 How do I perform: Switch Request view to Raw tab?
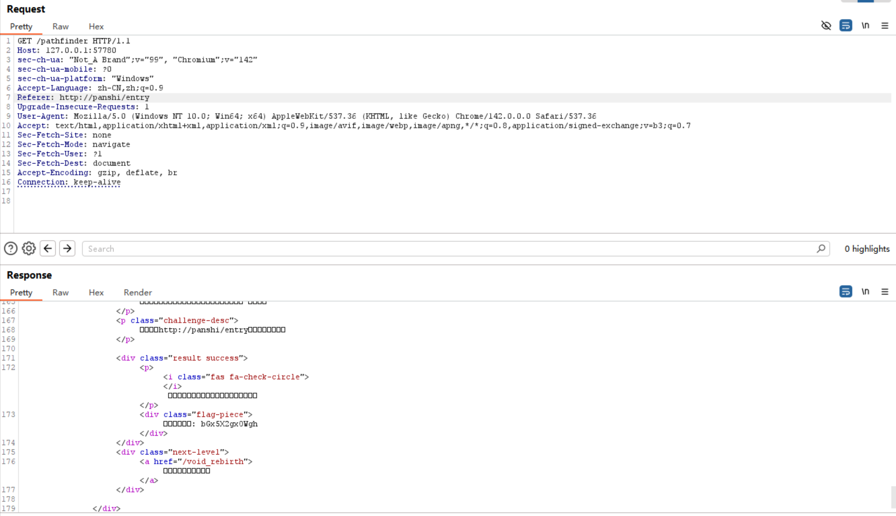[61, 26]
